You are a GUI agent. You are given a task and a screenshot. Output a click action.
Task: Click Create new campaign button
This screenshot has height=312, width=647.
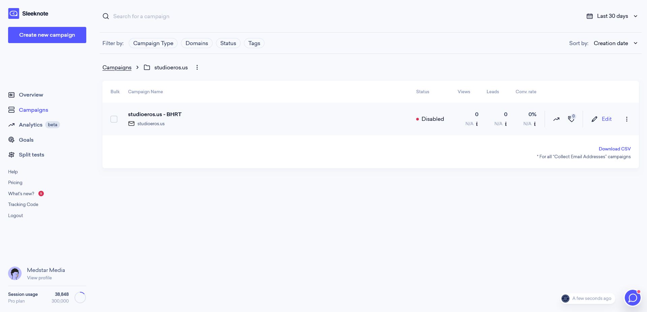tap(47, 35)
